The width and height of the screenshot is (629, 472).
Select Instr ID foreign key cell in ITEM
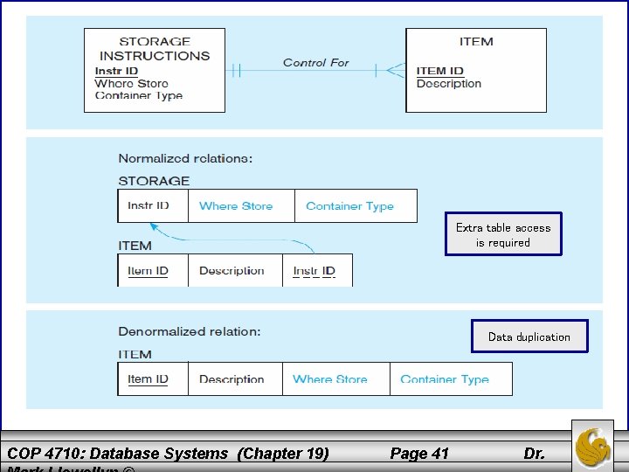pyautogui.click(x=318, y=270)
